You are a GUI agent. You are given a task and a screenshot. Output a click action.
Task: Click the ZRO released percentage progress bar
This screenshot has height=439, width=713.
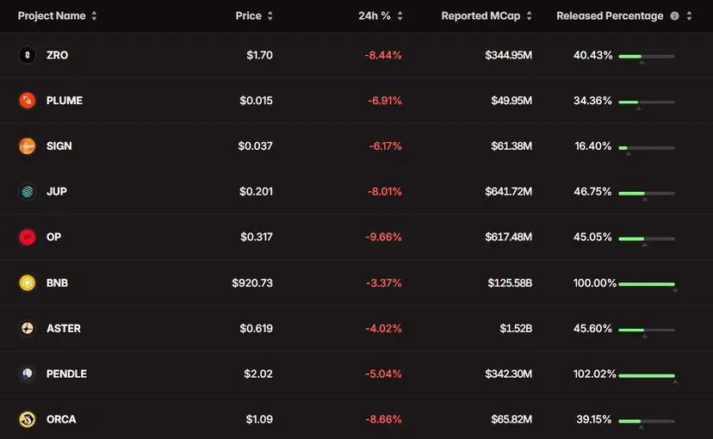[x=646, y=56]
